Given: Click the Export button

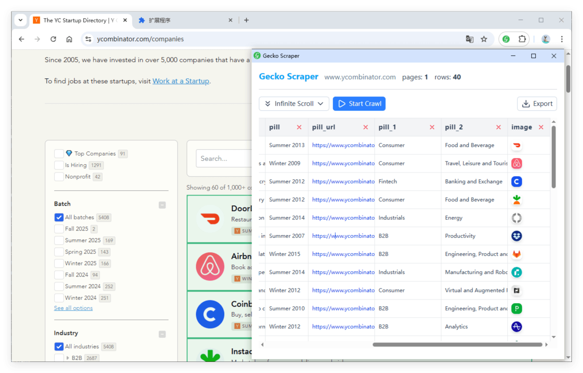Looking at the screenshot, I should click(537, 104).
